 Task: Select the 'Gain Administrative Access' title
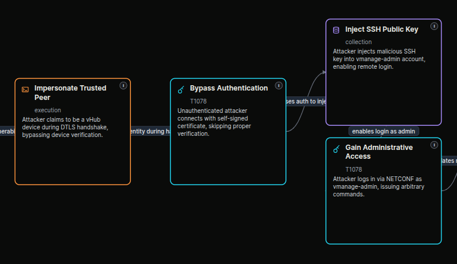coord(379,152)
